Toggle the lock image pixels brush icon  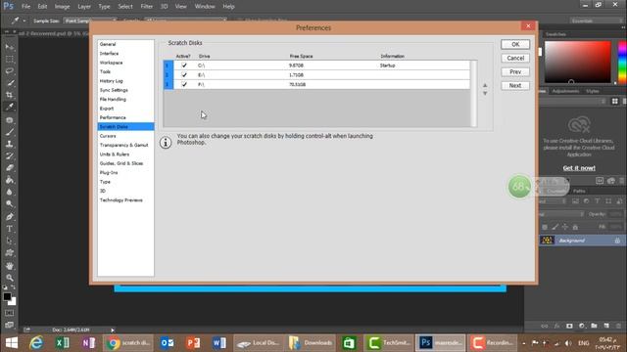click(x=555, y=227)
